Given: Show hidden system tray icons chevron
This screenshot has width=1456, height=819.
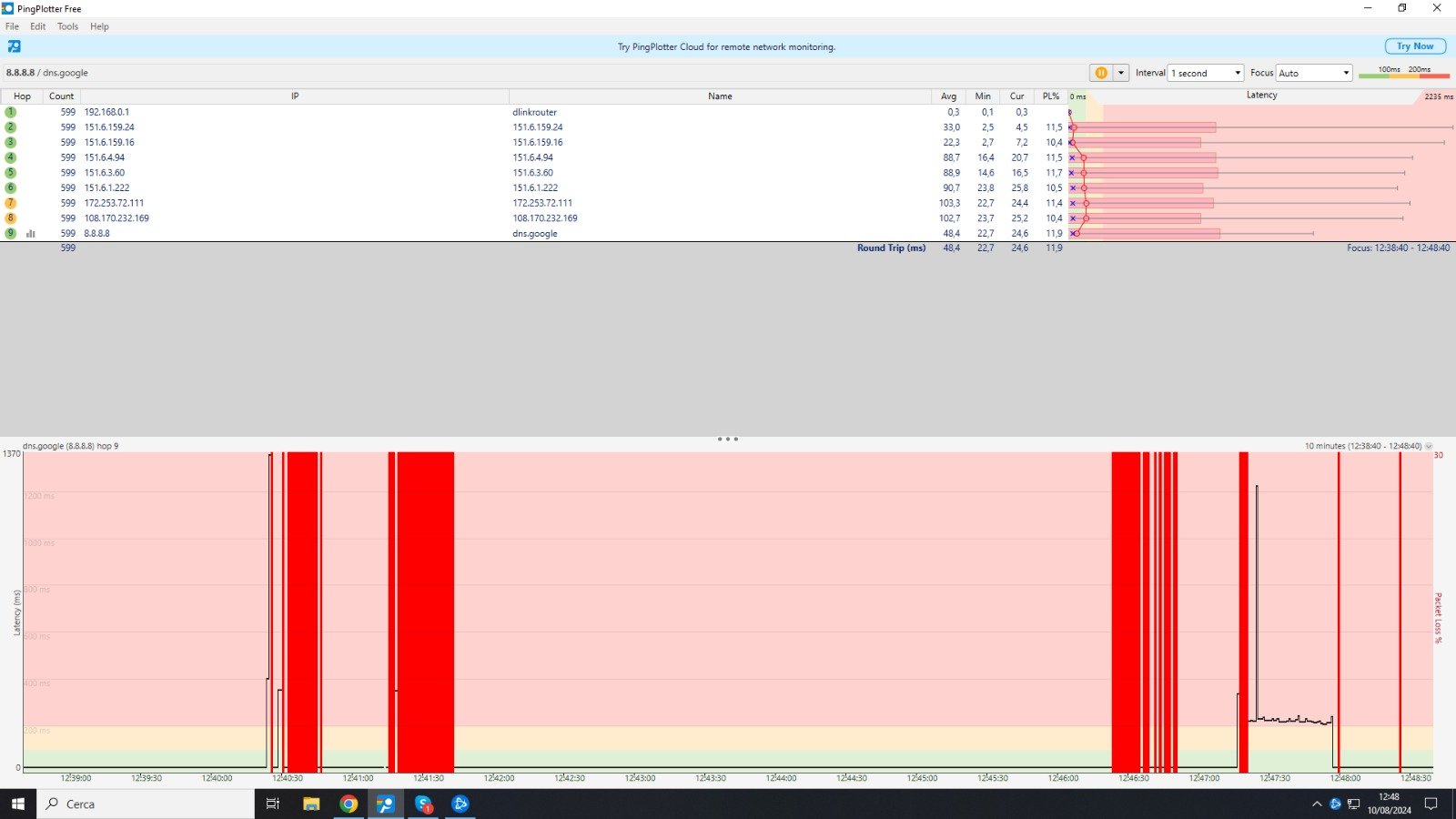Looking at the screenshot, I should click(1317, 804).
